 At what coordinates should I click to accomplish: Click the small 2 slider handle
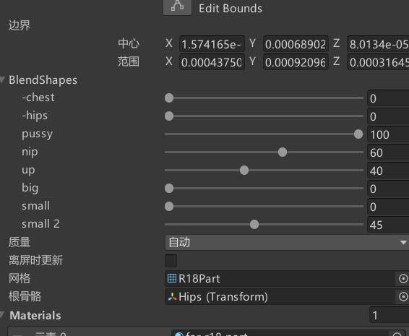pyautogui.click(x=254, y=224)
